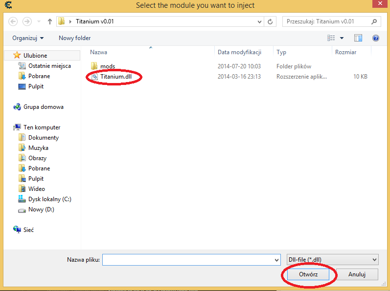Click the Anuluj button
The height and width of the screenshot is (291, 390).
[x=357, y=274]
